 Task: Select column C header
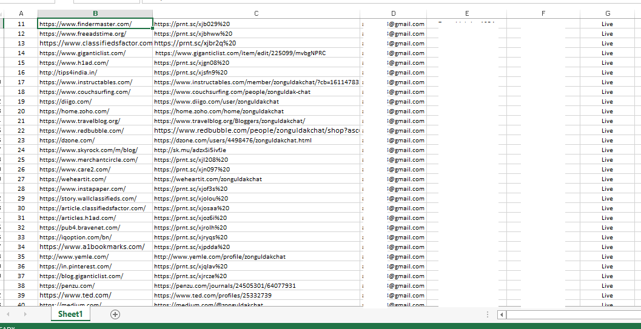click(x=256, y=13)
